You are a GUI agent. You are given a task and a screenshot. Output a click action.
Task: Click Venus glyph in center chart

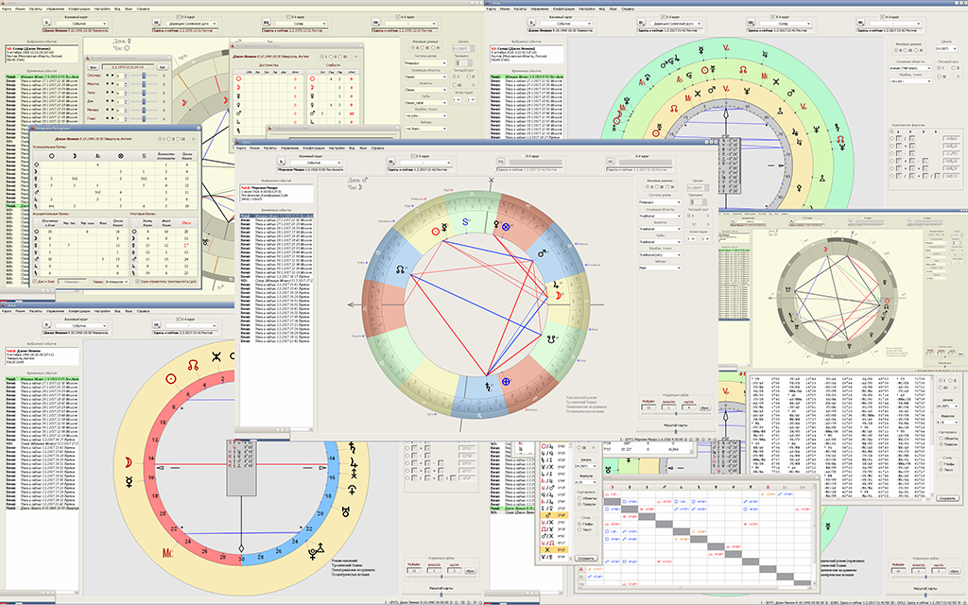tap(495, 224)
